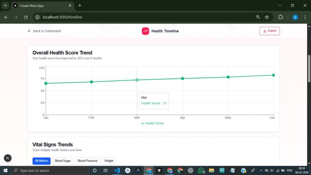This screenshot has width=311, height=175.
Task: Open the Windows Start menu
Action: tap(5, 170)
